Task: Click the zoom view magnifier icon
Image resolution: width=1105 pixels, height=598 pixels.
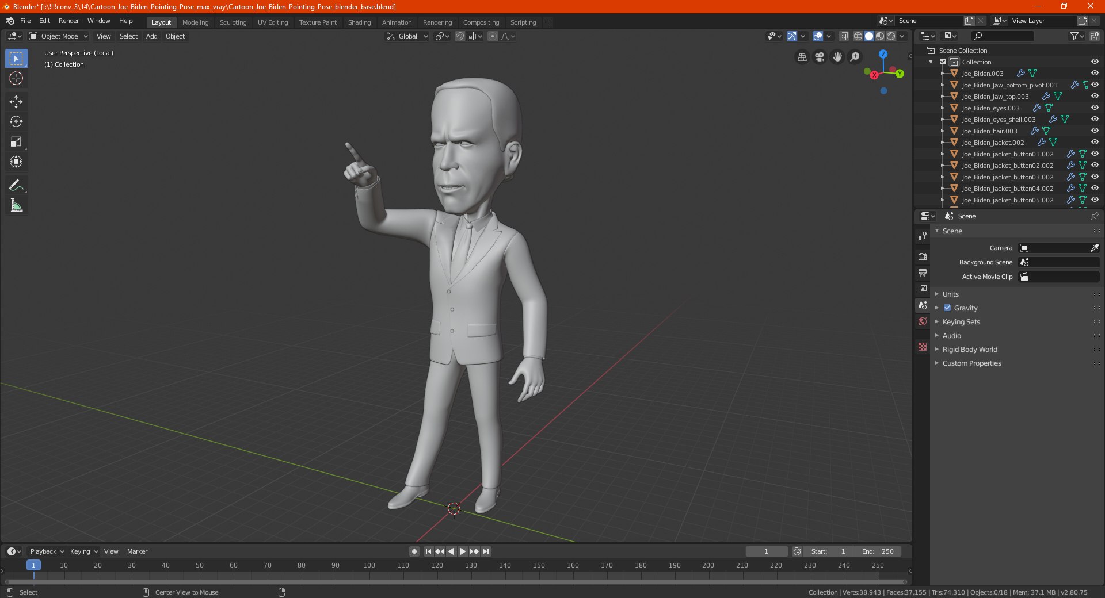Action: tap(855, 57)
